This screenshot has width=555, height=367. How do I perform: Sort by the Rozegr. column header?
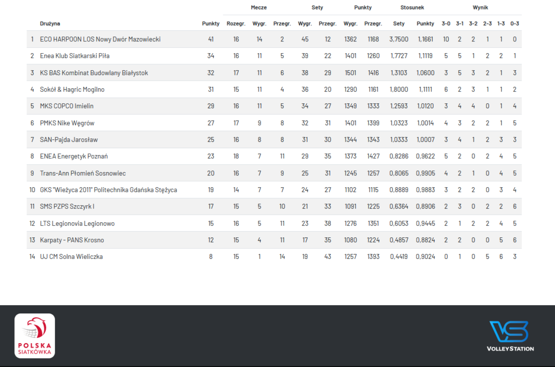pos(236,23)
